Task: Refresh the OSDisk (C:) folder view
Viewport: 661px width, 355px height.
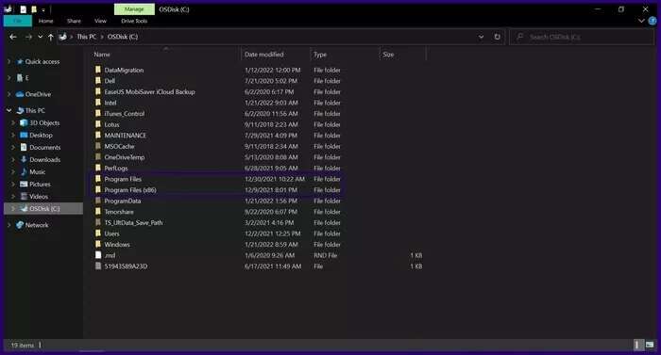Action: coord(497,37)
